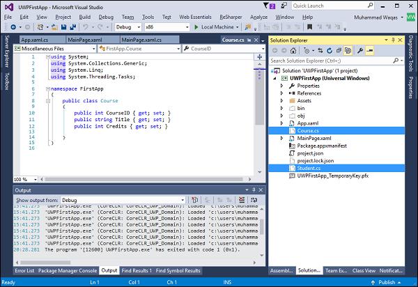Click the notifications flag icon in title bar

coord(268,5)
